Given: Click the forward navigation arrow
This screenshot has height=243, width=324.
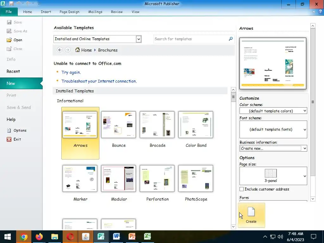Looking at the screenshot, I should (68, 50).
